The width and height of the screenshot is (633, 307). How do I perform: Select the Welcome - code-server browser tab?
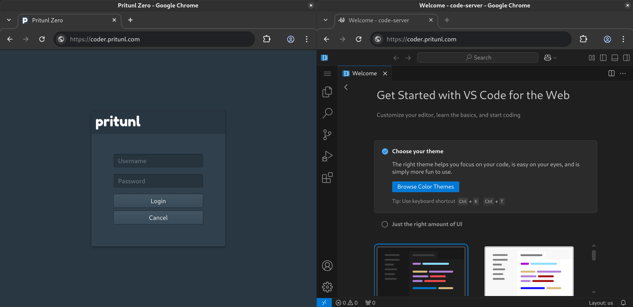(386, 20)
